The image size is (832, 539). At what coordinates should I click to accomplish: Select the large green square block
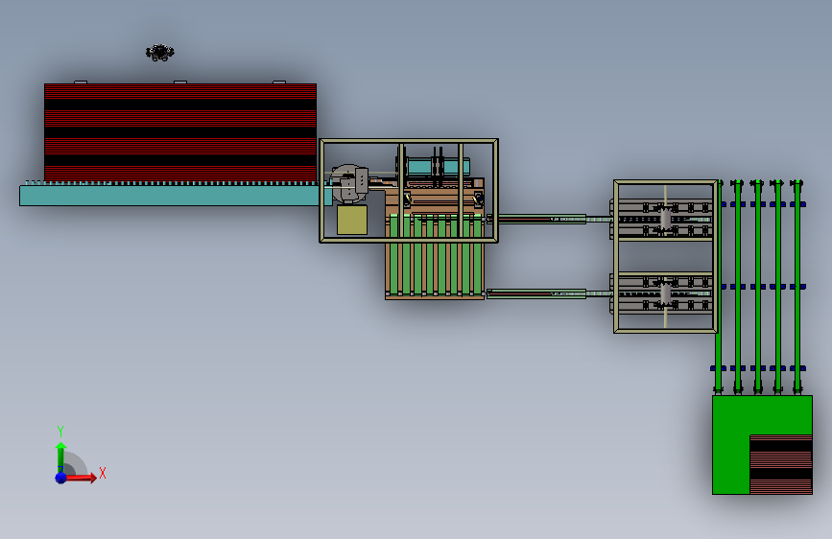tap(762, 445)
